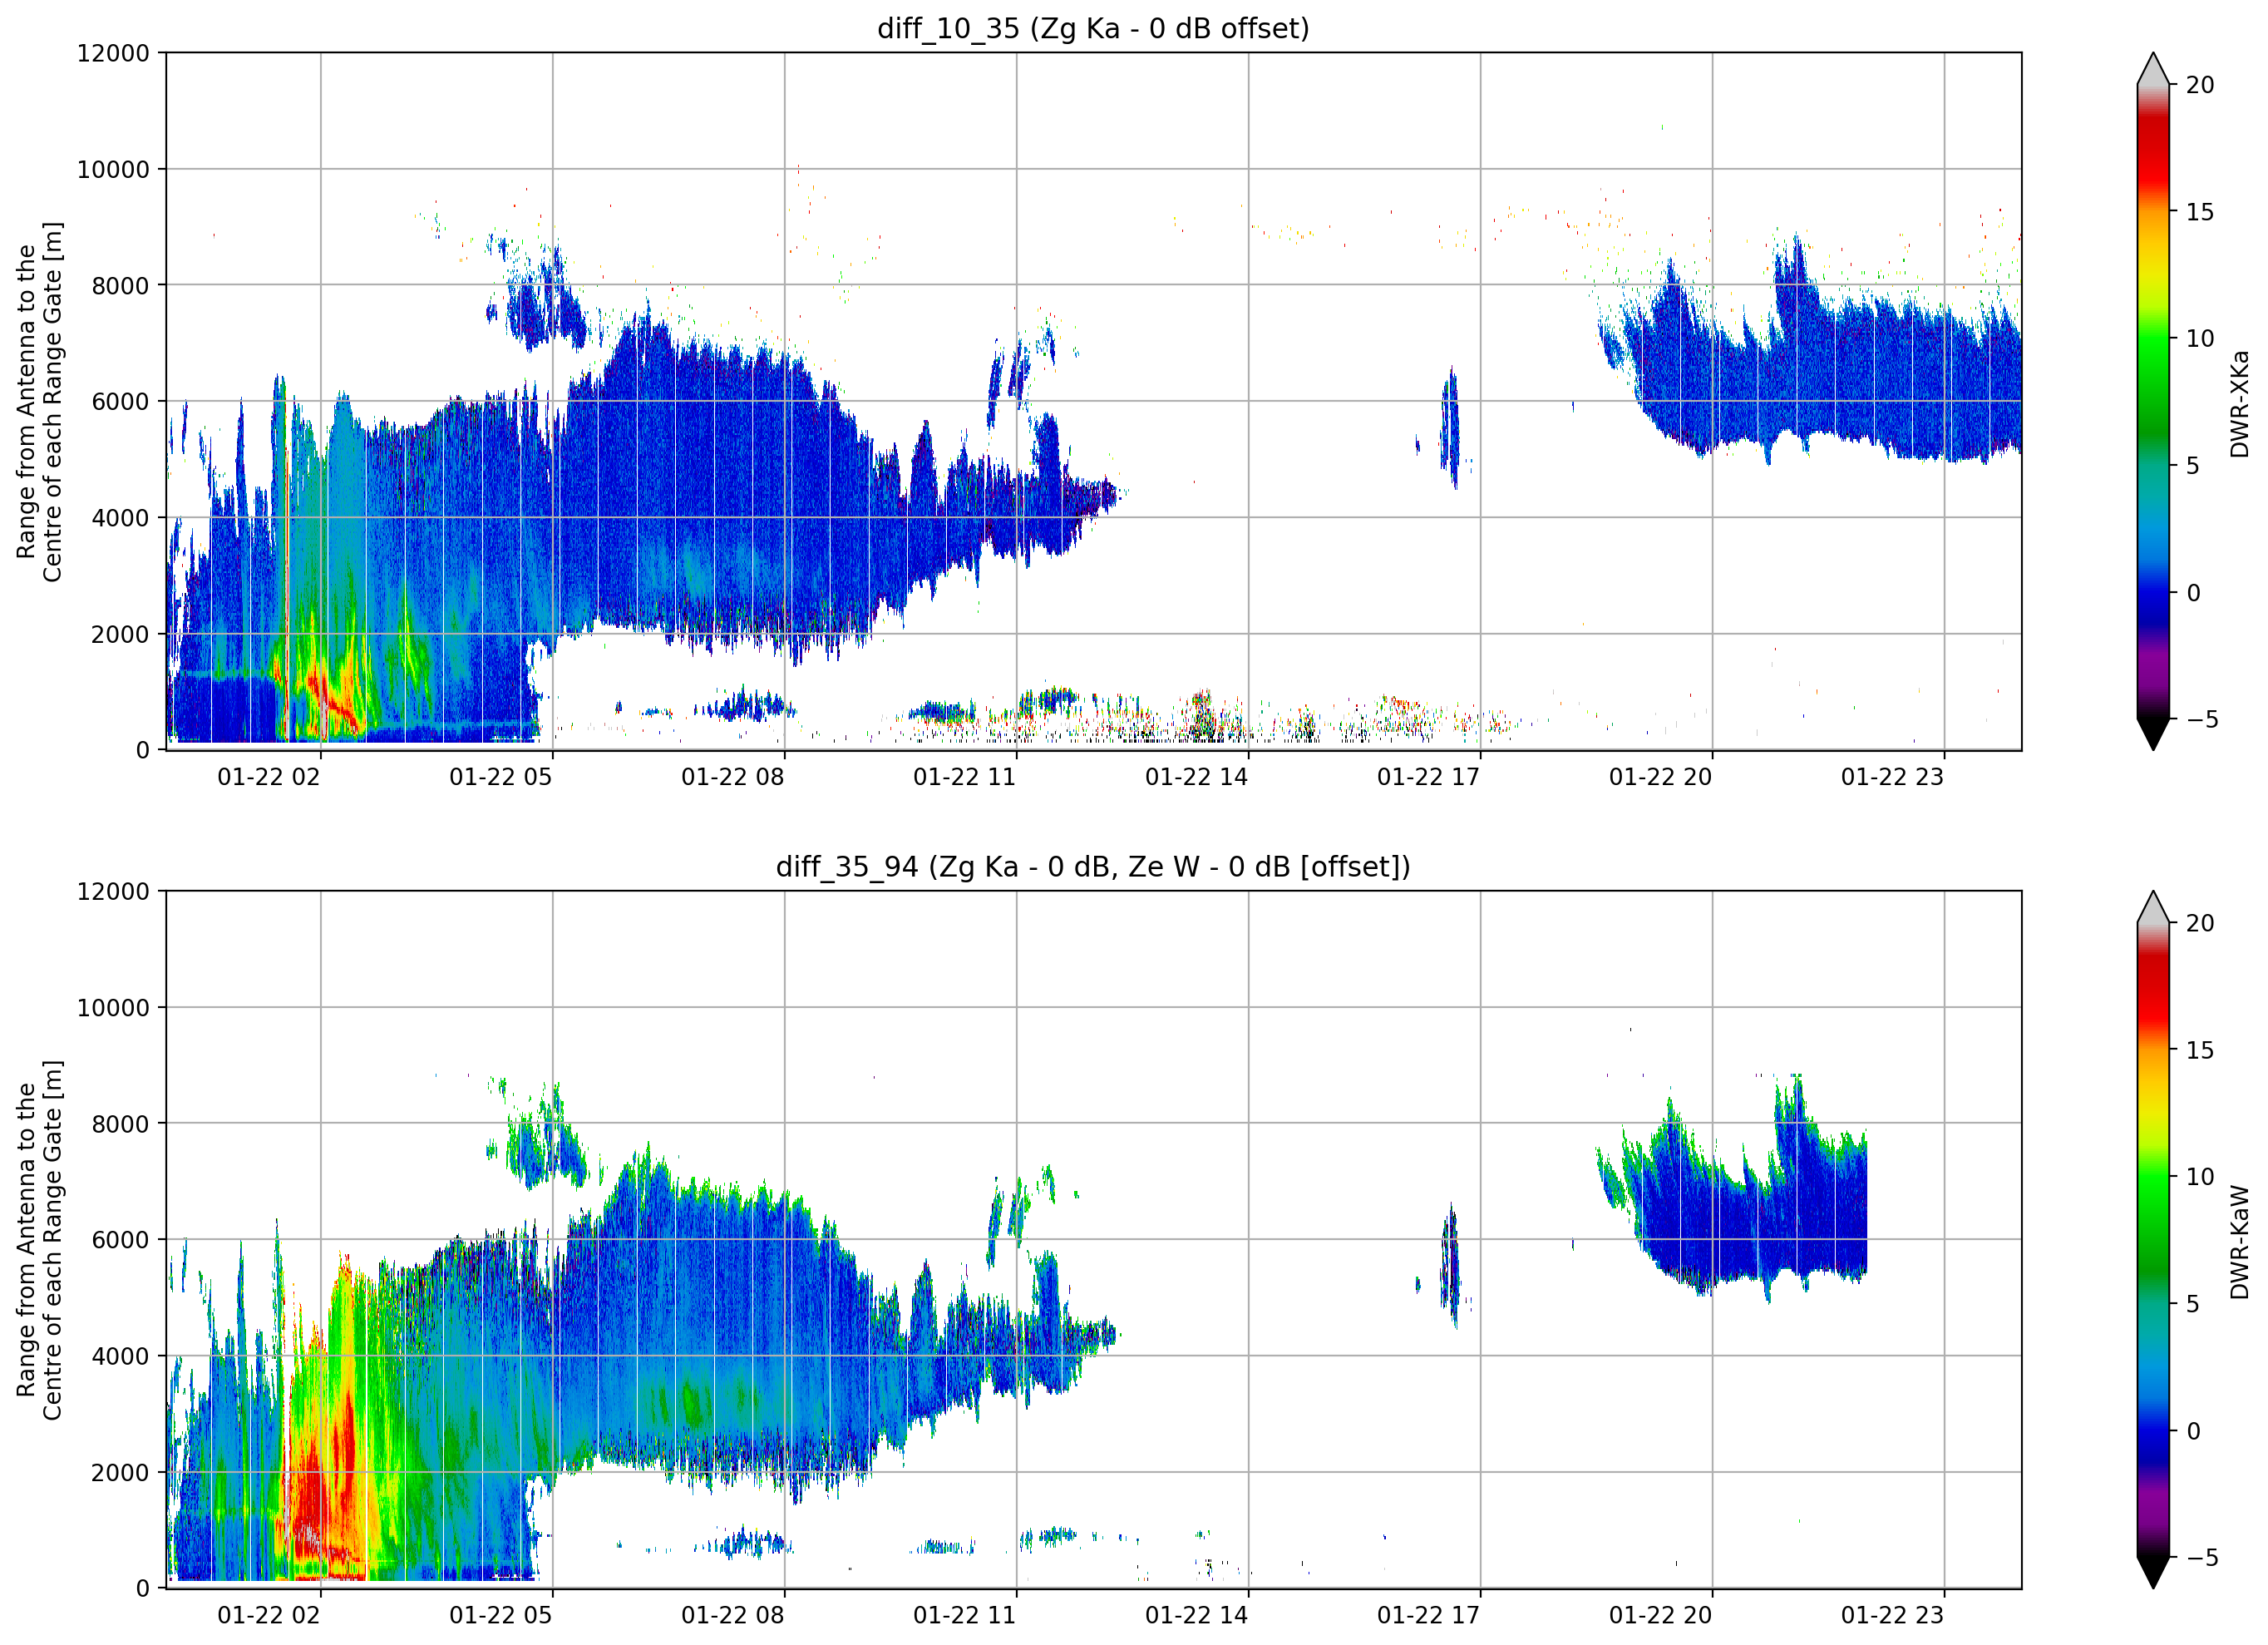
Task: Click the top plot x-axis label 01-22 11
Action: point(965,778)
